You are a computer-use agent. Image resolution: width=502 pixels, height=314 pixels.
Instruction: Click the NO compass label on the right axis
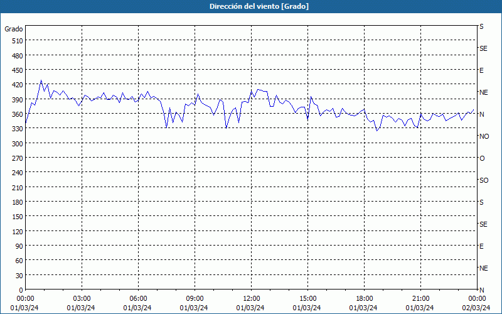point(484,136)
